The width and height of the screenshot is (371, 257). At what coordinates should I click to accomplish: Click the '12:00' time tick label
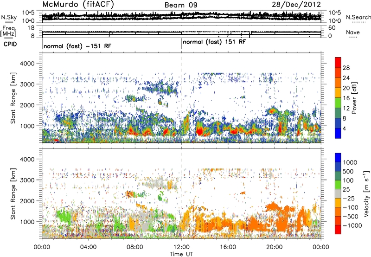(x=181, y=247)
